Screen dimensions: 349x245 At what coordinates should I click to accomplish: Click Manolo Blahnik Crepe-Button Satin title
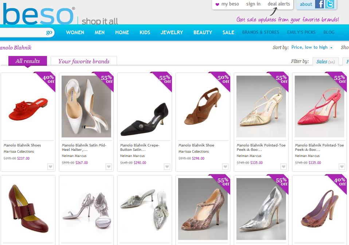coord(140,147)
